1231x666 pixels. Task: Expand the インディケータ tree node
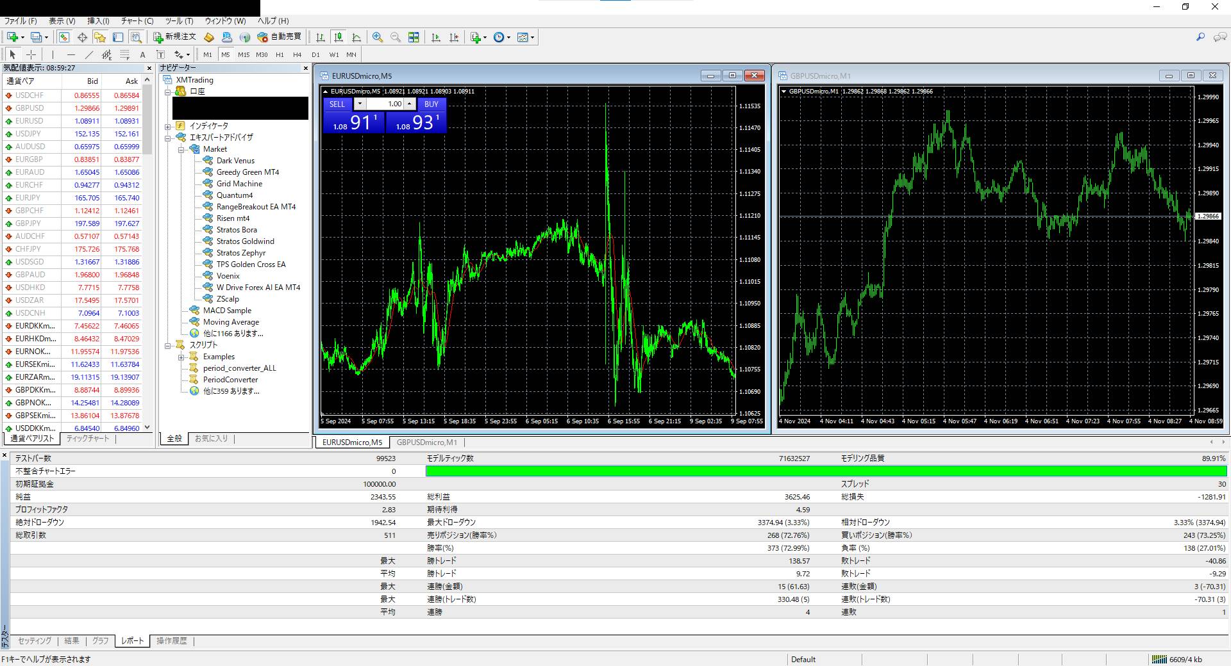[168, 126]
